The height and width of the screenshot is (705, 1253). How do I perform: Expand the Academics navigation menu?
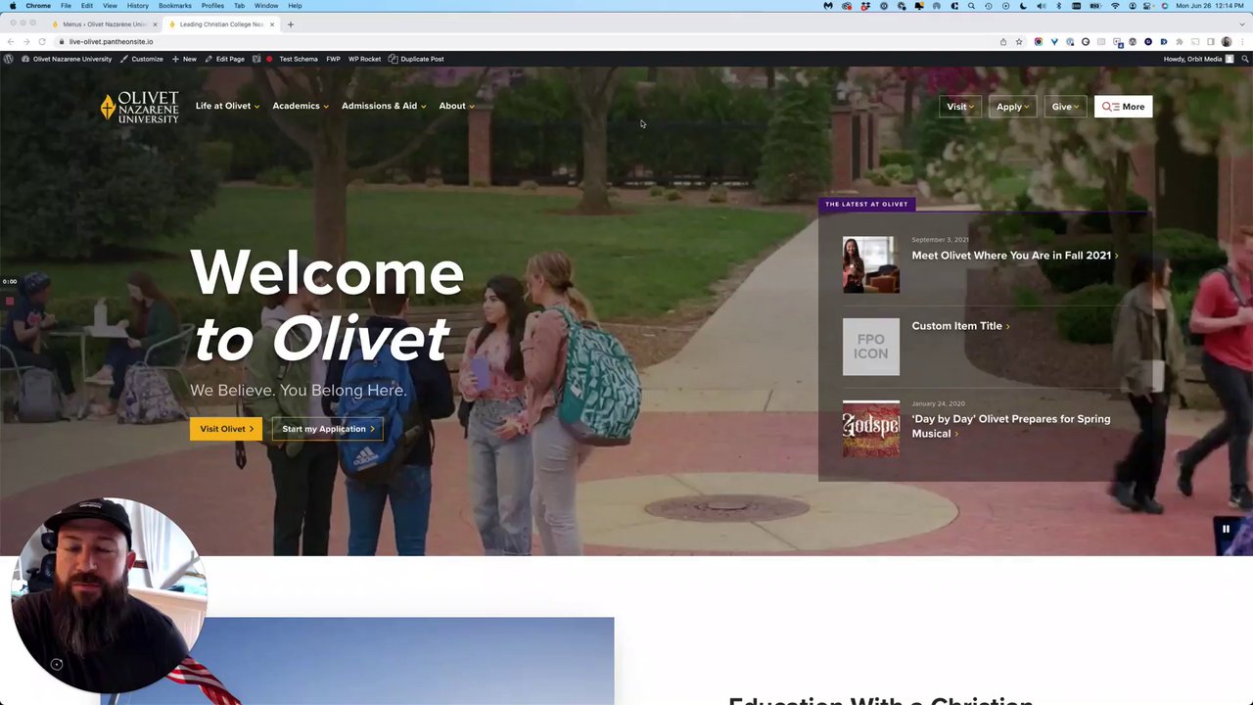pos(300,106)
